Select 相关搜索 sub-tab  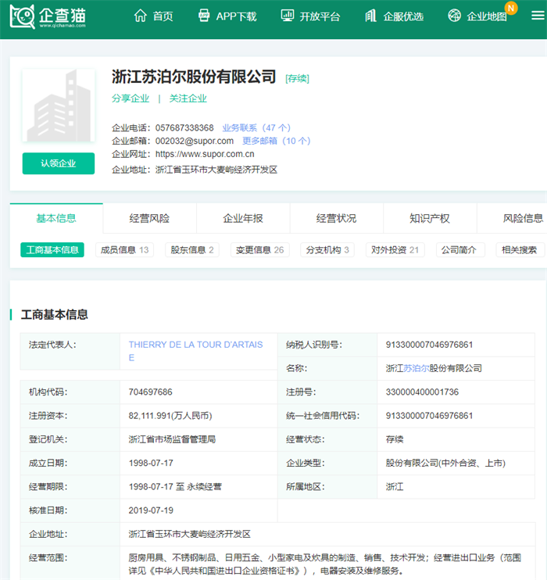[x=519, y=250]
